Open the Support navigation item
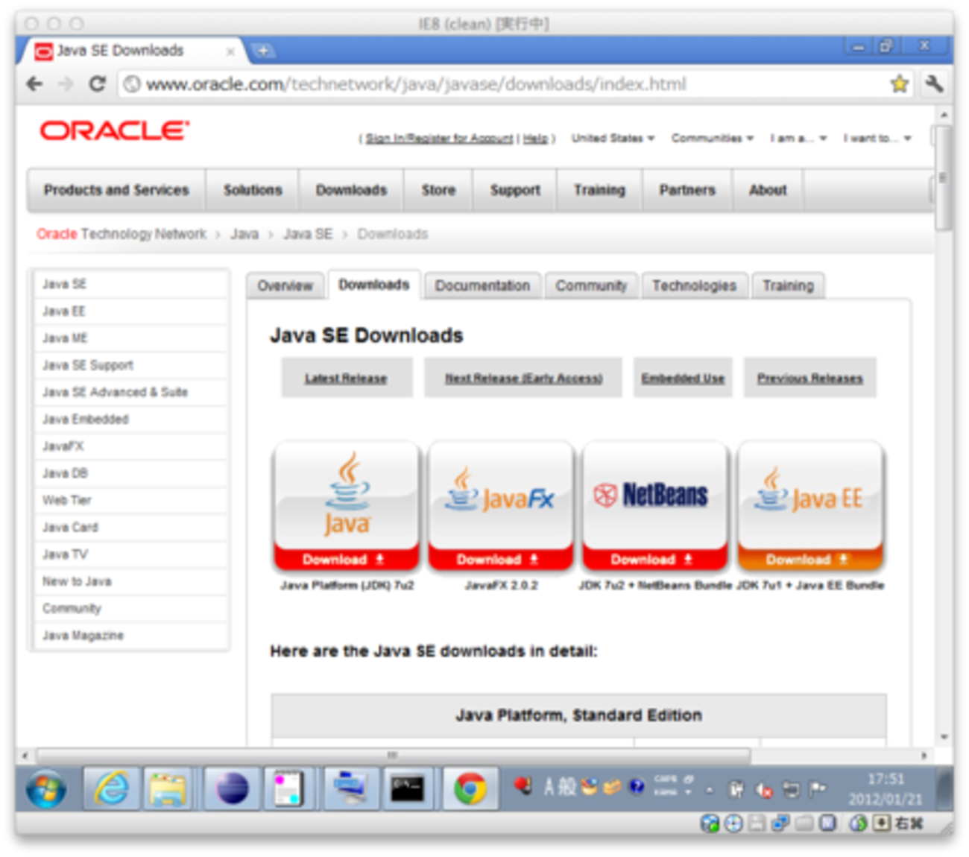Screen dimensions: 969x857 coord(515,190)
